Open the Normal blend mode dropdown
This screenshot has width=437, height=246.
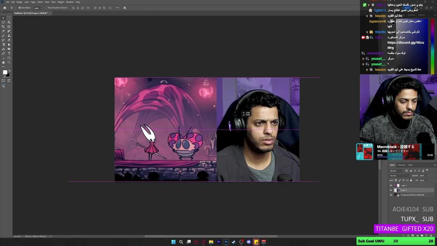coord(400,176)
